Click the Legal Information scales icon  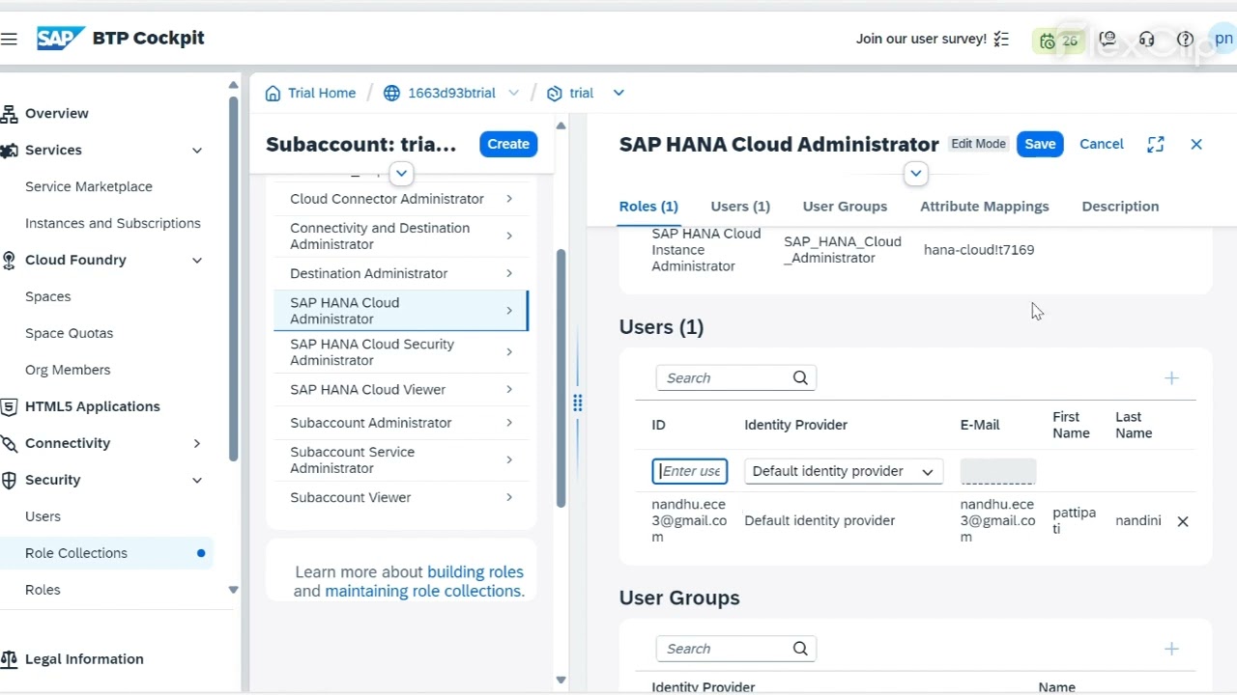pyautogui.click(x=10, y=660)
